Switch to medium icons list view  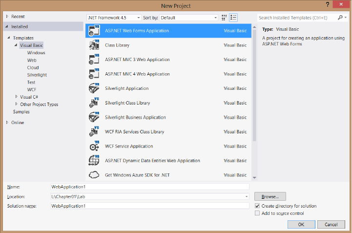pyautogui.click(x=233, y=18)
